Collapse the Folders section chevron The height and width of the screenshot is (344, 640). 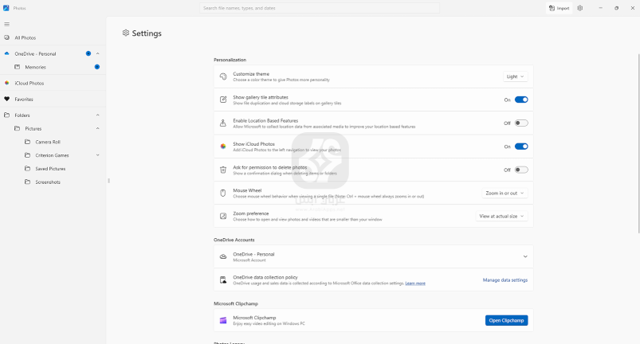click(97, 115)
